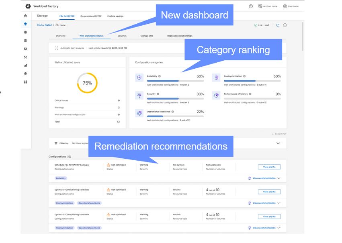The image size is (342, 243).
Task: Open the database cylinder sidebar icon
Action: click(x=25, y=41)
